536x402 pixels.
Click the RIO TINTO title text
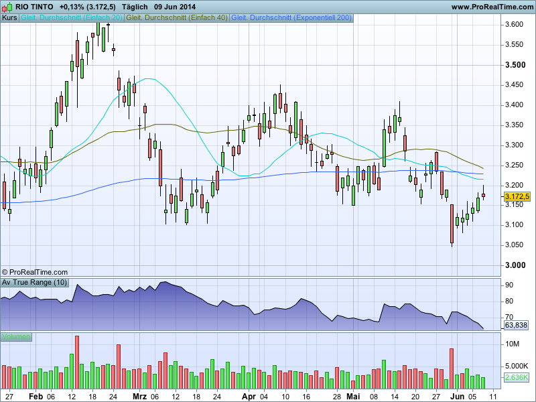tap(34, 7)
